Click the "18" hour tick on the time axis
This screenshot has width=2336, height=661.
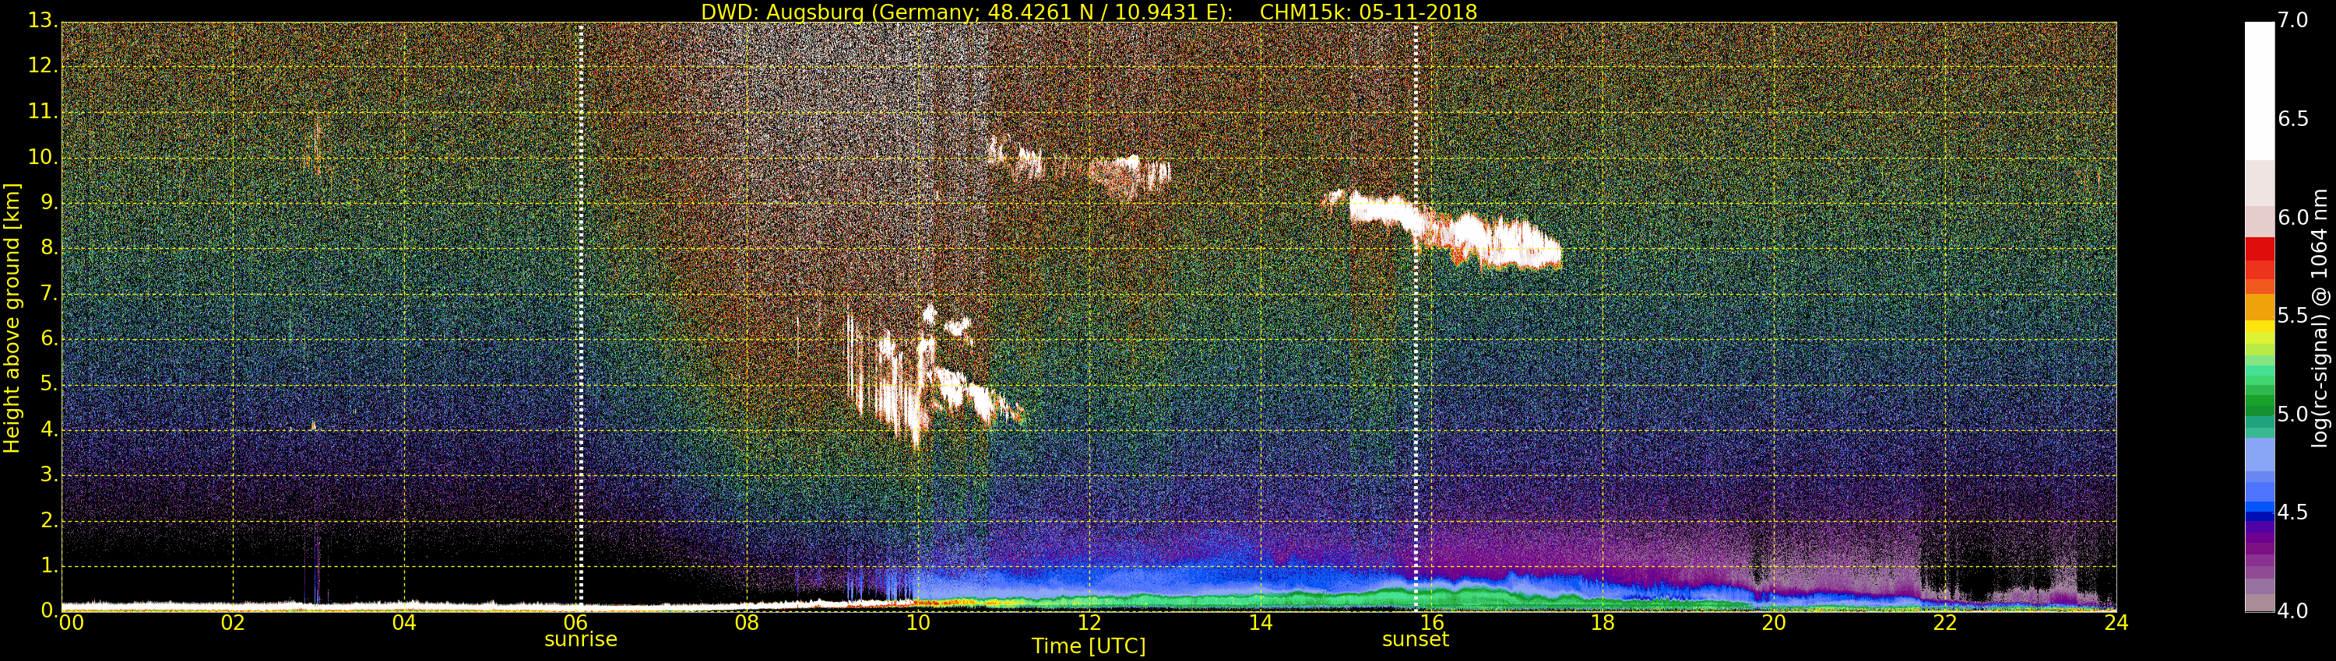pyautogui.click(x=1602, y=622)
